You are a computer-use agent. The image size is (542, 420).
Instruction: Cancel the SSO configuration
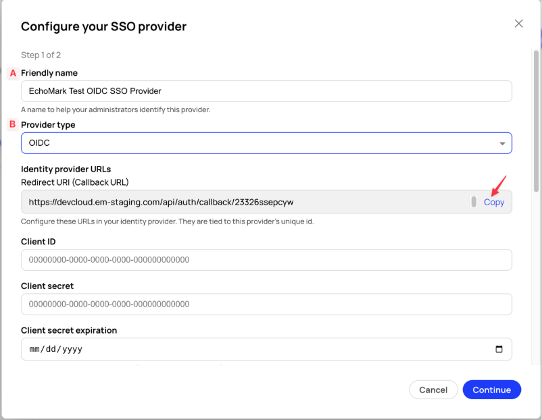tap(433, 390)
